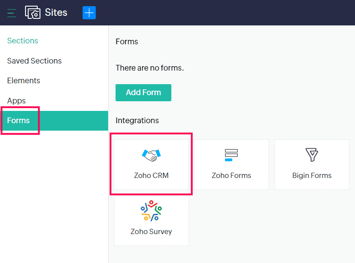Click the blue plus add button
The image size is (355, 263).
click(x=89, y=13)
